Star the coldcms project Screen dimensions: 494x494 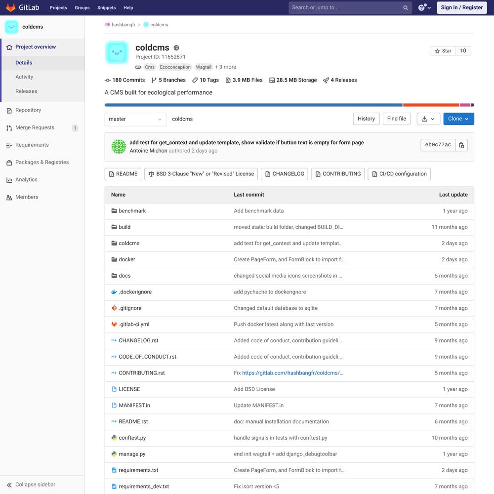pyautogui.click(x=443, y=51)
